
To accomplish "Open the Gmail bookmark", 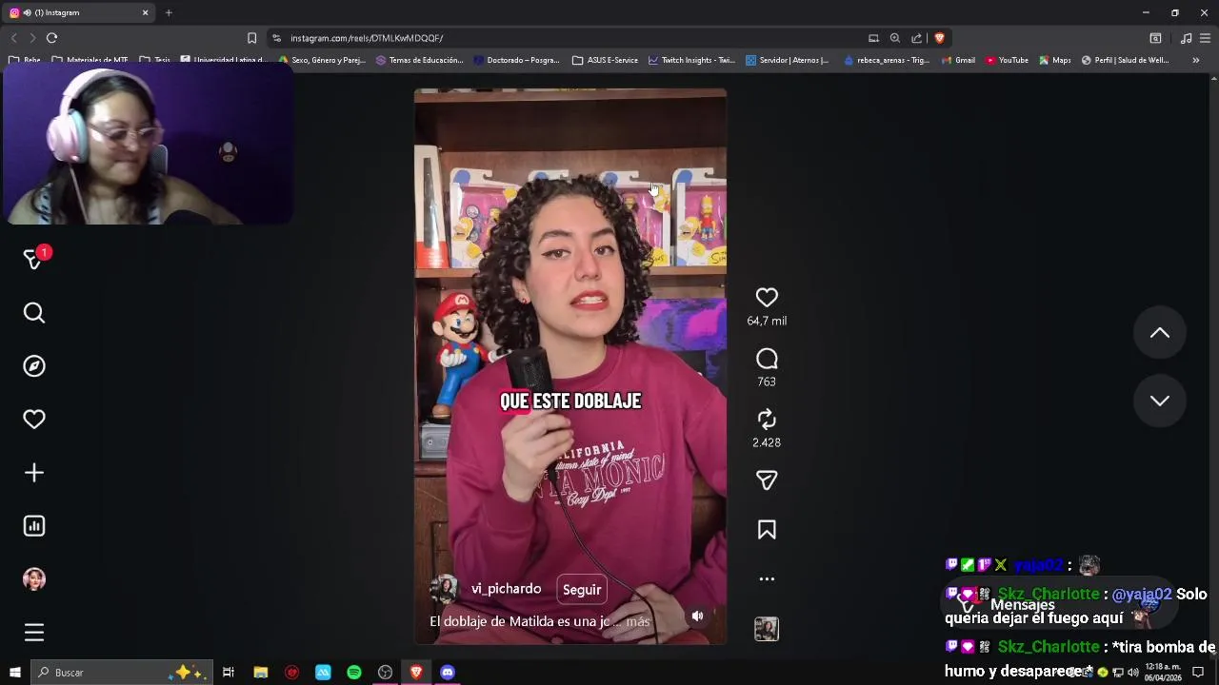I will click(958, 60).
